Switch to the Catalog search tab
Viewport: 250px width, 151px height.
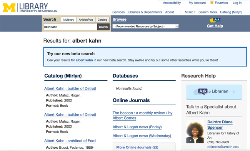[102, 20]
